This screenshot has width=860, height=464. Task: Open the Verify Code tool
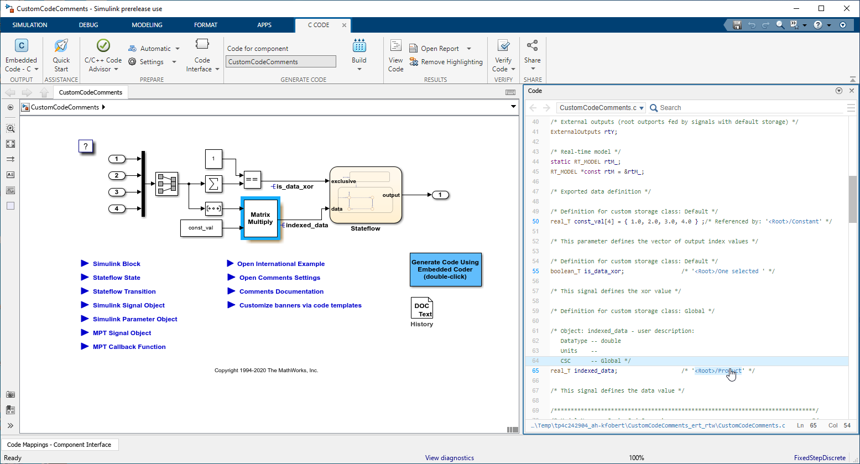(503, 46)
